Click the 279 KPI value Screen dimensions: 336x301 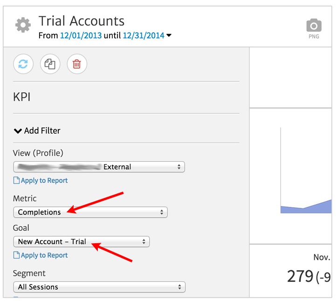point(300,276)
